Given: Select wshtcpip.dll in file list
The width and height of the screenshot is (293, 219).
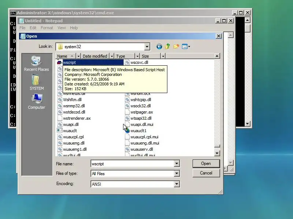Looking at the screenshot, I should tap(141, 100).
